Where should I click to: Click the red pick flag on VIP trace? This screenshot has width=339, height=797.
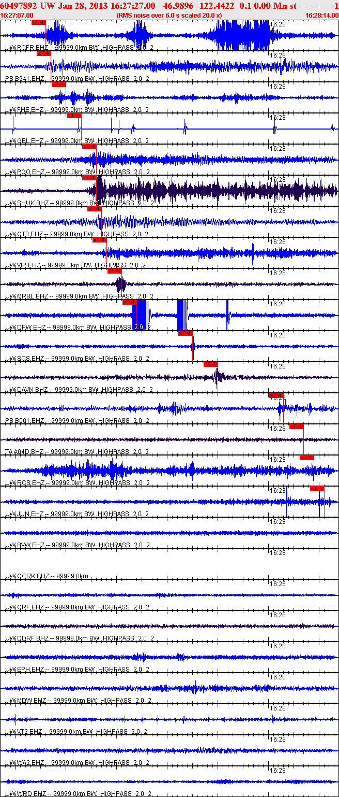[x=99, y=240]
